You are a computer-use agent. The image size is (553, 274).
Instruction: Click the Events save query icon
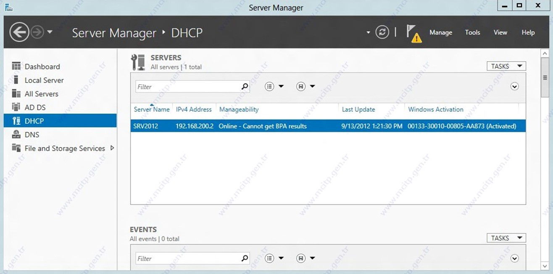300,258
